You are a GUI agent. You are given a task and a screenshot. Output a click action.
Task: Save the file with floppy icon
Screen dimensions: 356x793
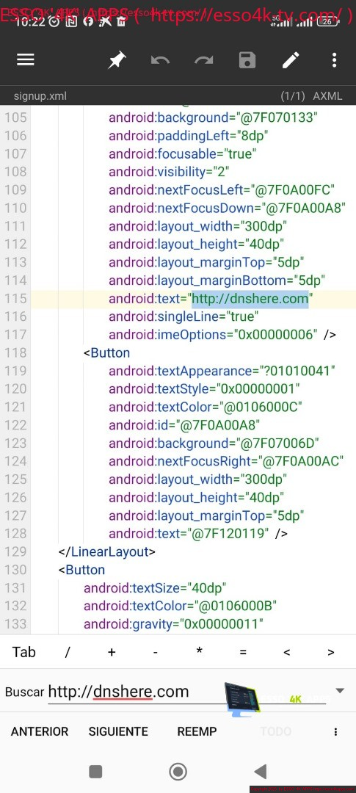[247, 60]
